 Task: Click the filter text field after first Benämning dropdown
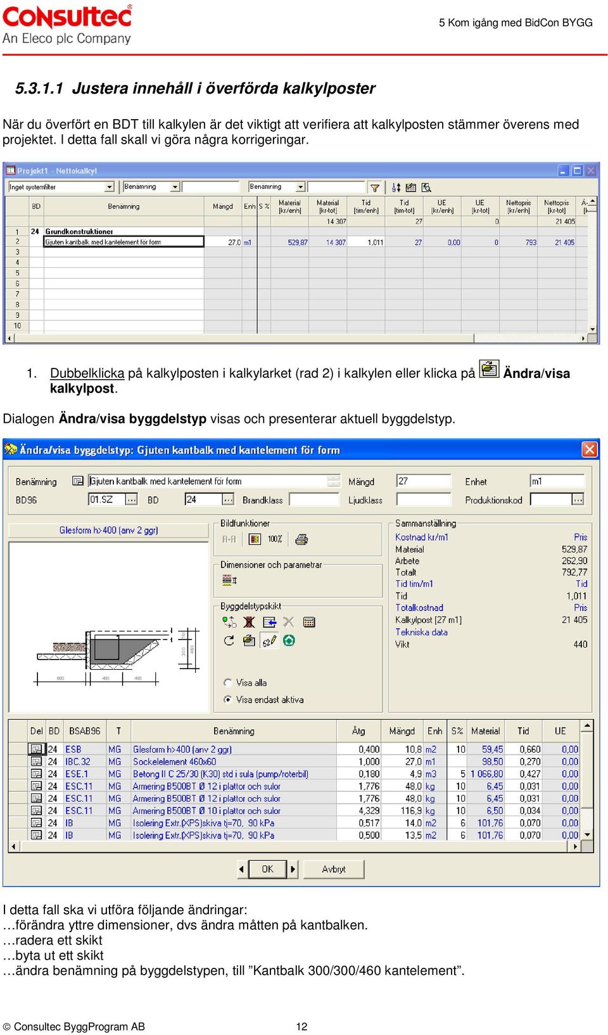point(211,187)
